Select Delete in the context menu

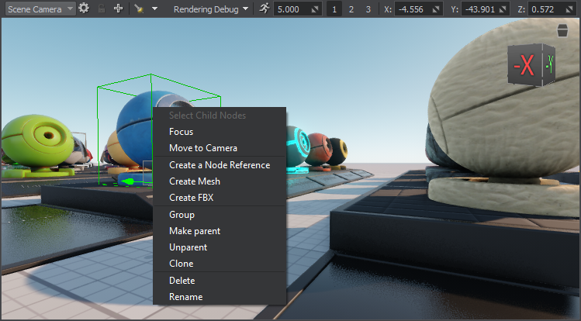click(x=182, y=281)
